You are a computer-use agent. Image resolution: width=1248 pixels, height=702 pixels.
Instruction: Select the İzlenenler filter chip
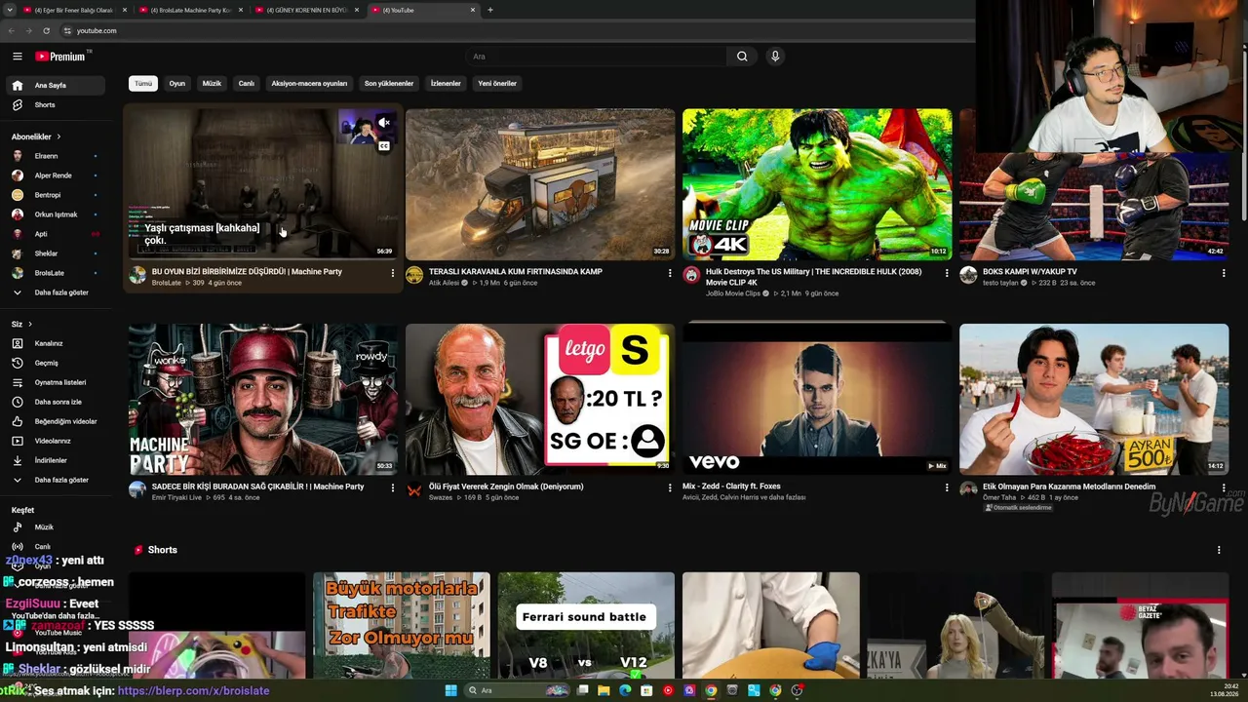pos(446,84)
